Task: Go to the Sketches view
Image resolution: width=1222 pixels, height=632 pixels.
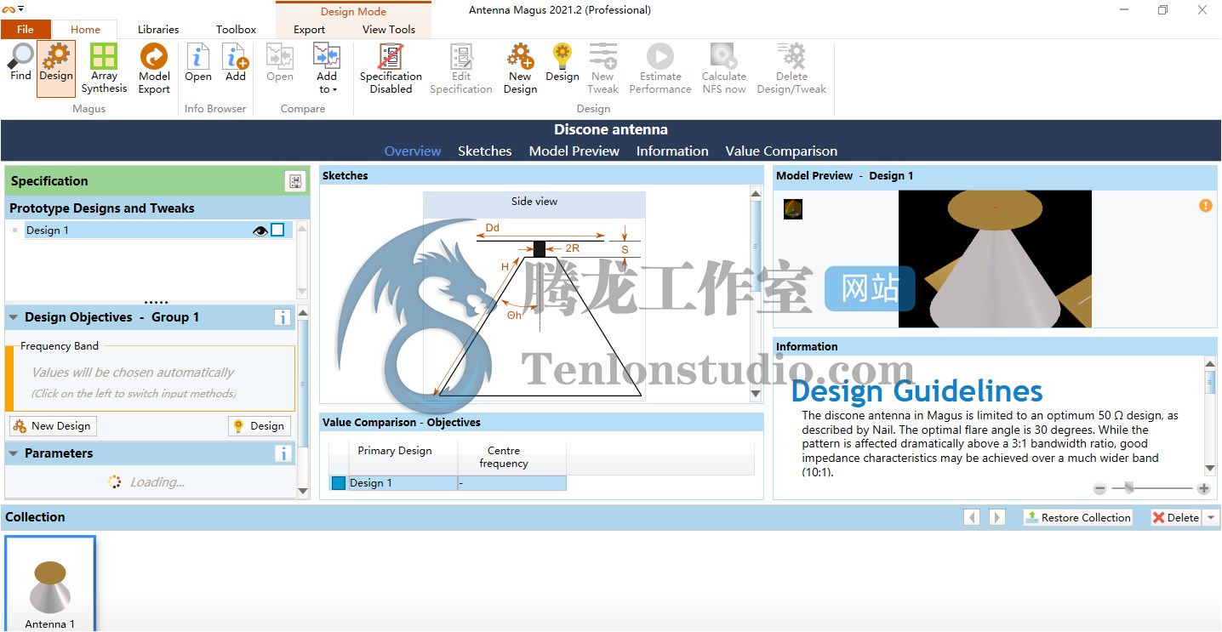Action: tap(485, 151)
